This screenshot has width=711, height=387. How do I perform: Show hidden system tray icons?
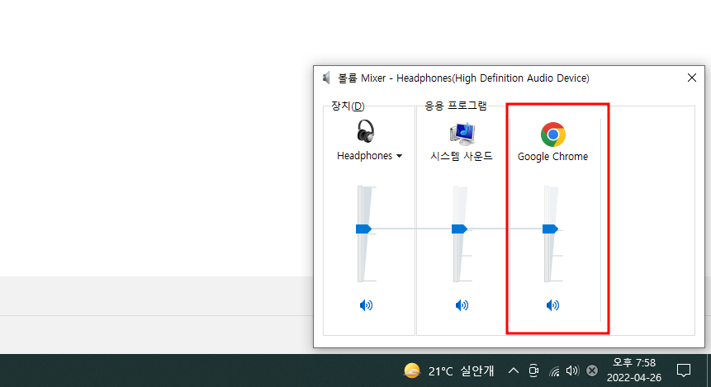pos(514,370)
